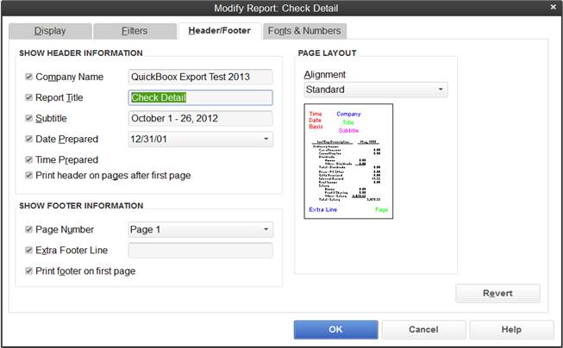This screenshot has height=348, width=563.
Task: Confirm changes with the OK button
Action: coord(335,330)
